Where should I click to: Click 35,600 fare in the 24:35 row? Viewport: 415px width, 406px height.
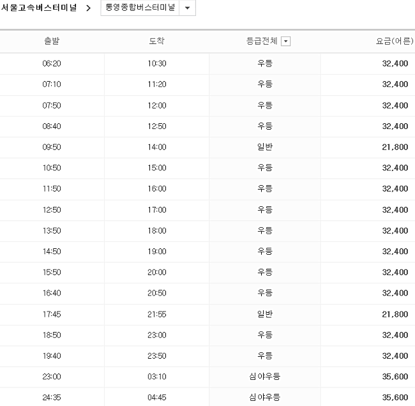(x=395, y=398)
